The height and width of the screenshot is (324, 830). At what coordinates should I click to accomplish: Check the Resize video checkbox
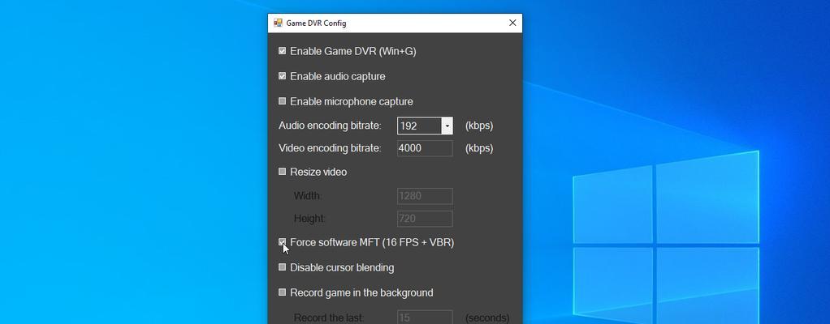coord(282,172)
